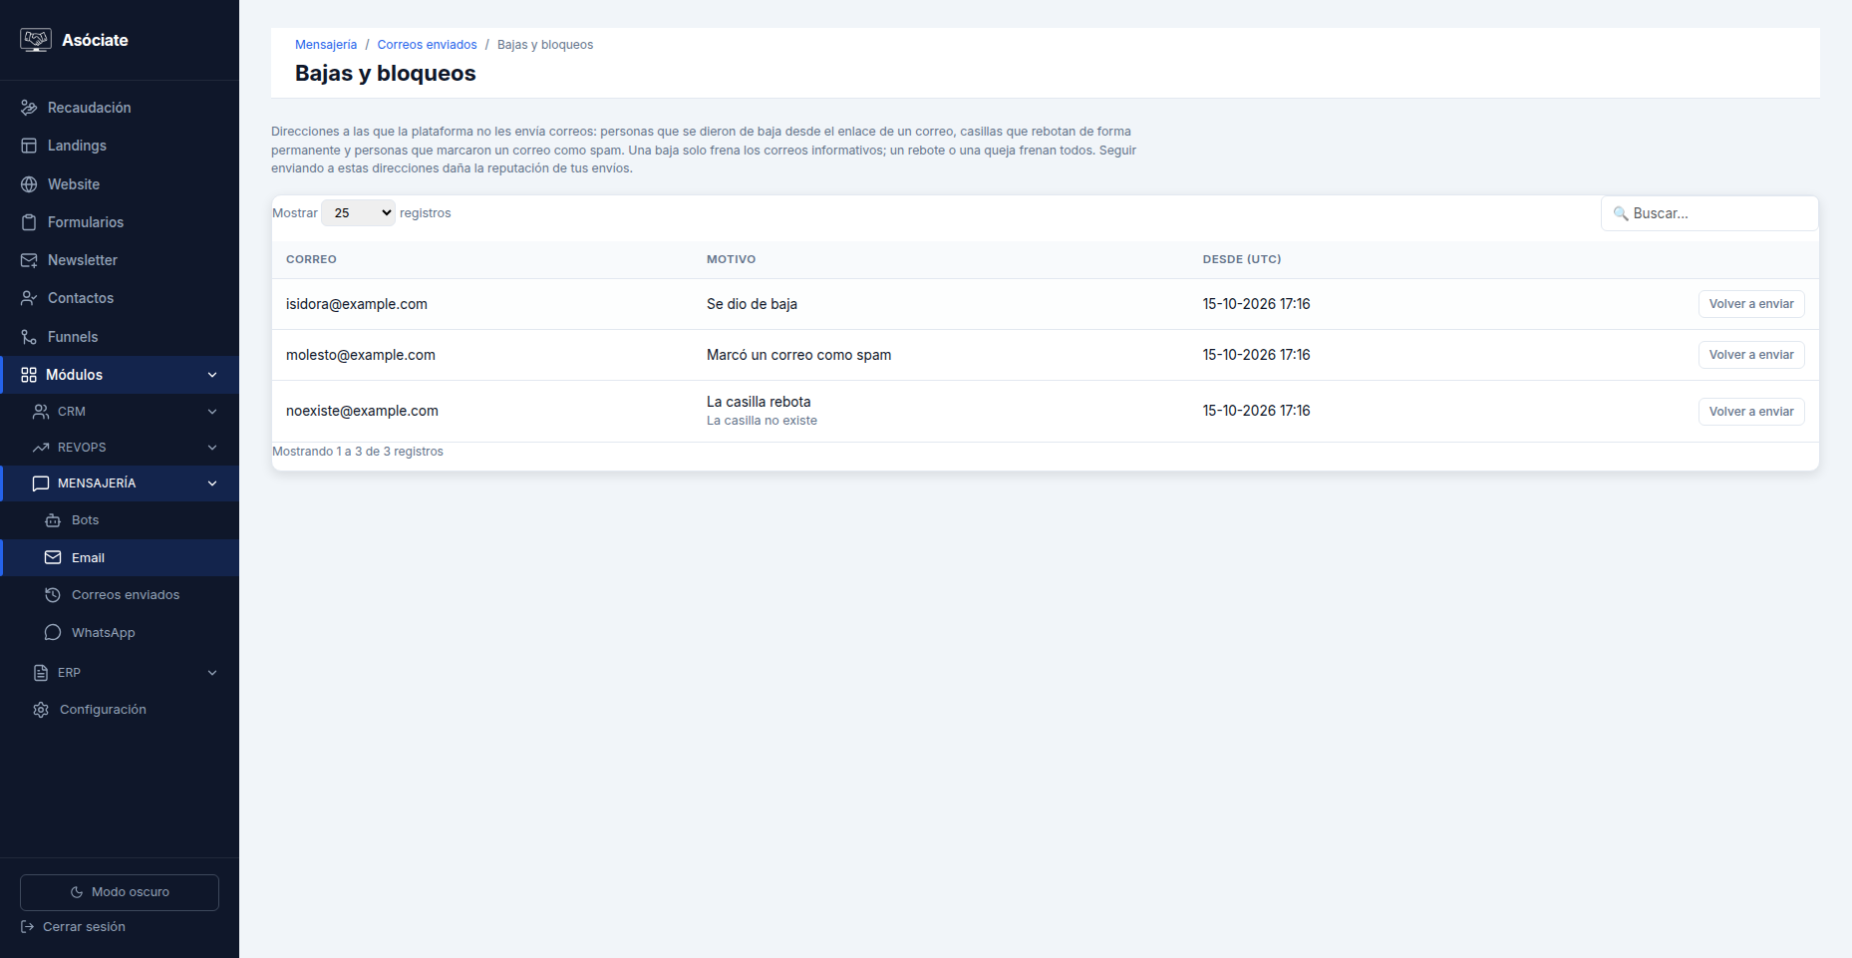This screenshot has height=958, width=1852.
Task: Click the Newsletter envelope icon
Action: click(29, 260)
